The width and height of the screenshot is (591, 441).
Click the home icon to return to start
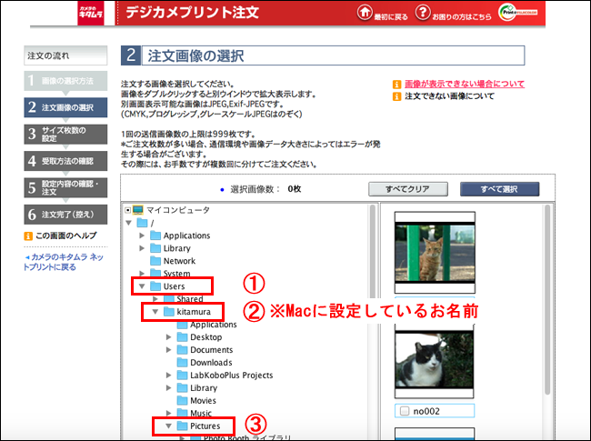(x=366, y=13)
